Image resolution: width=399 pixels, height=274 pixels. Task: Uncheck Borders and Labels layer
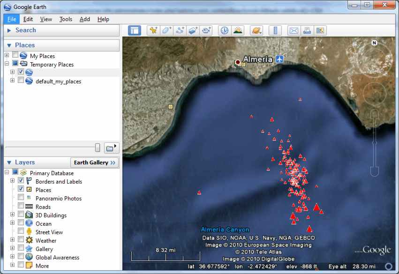point(21,180)
